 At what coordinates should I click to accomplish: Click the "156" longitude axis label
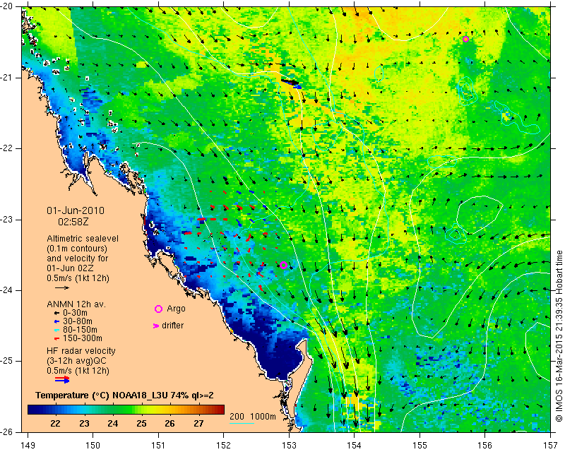coord(485,446)
